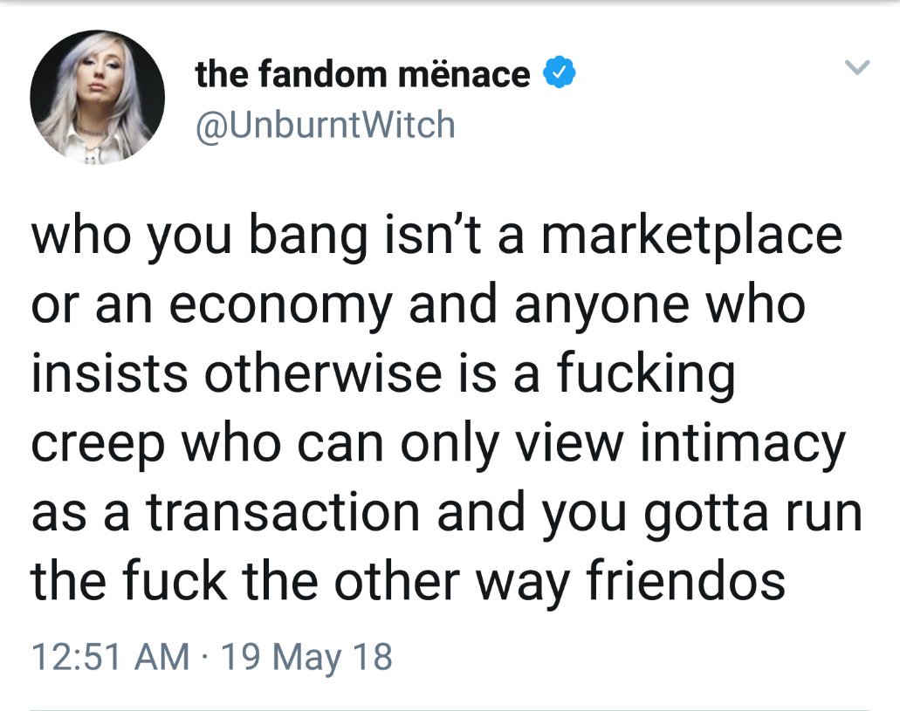Click the word "fandom" in display name
The width and height of the screenshot is (900, 711).
coord(323,74)
